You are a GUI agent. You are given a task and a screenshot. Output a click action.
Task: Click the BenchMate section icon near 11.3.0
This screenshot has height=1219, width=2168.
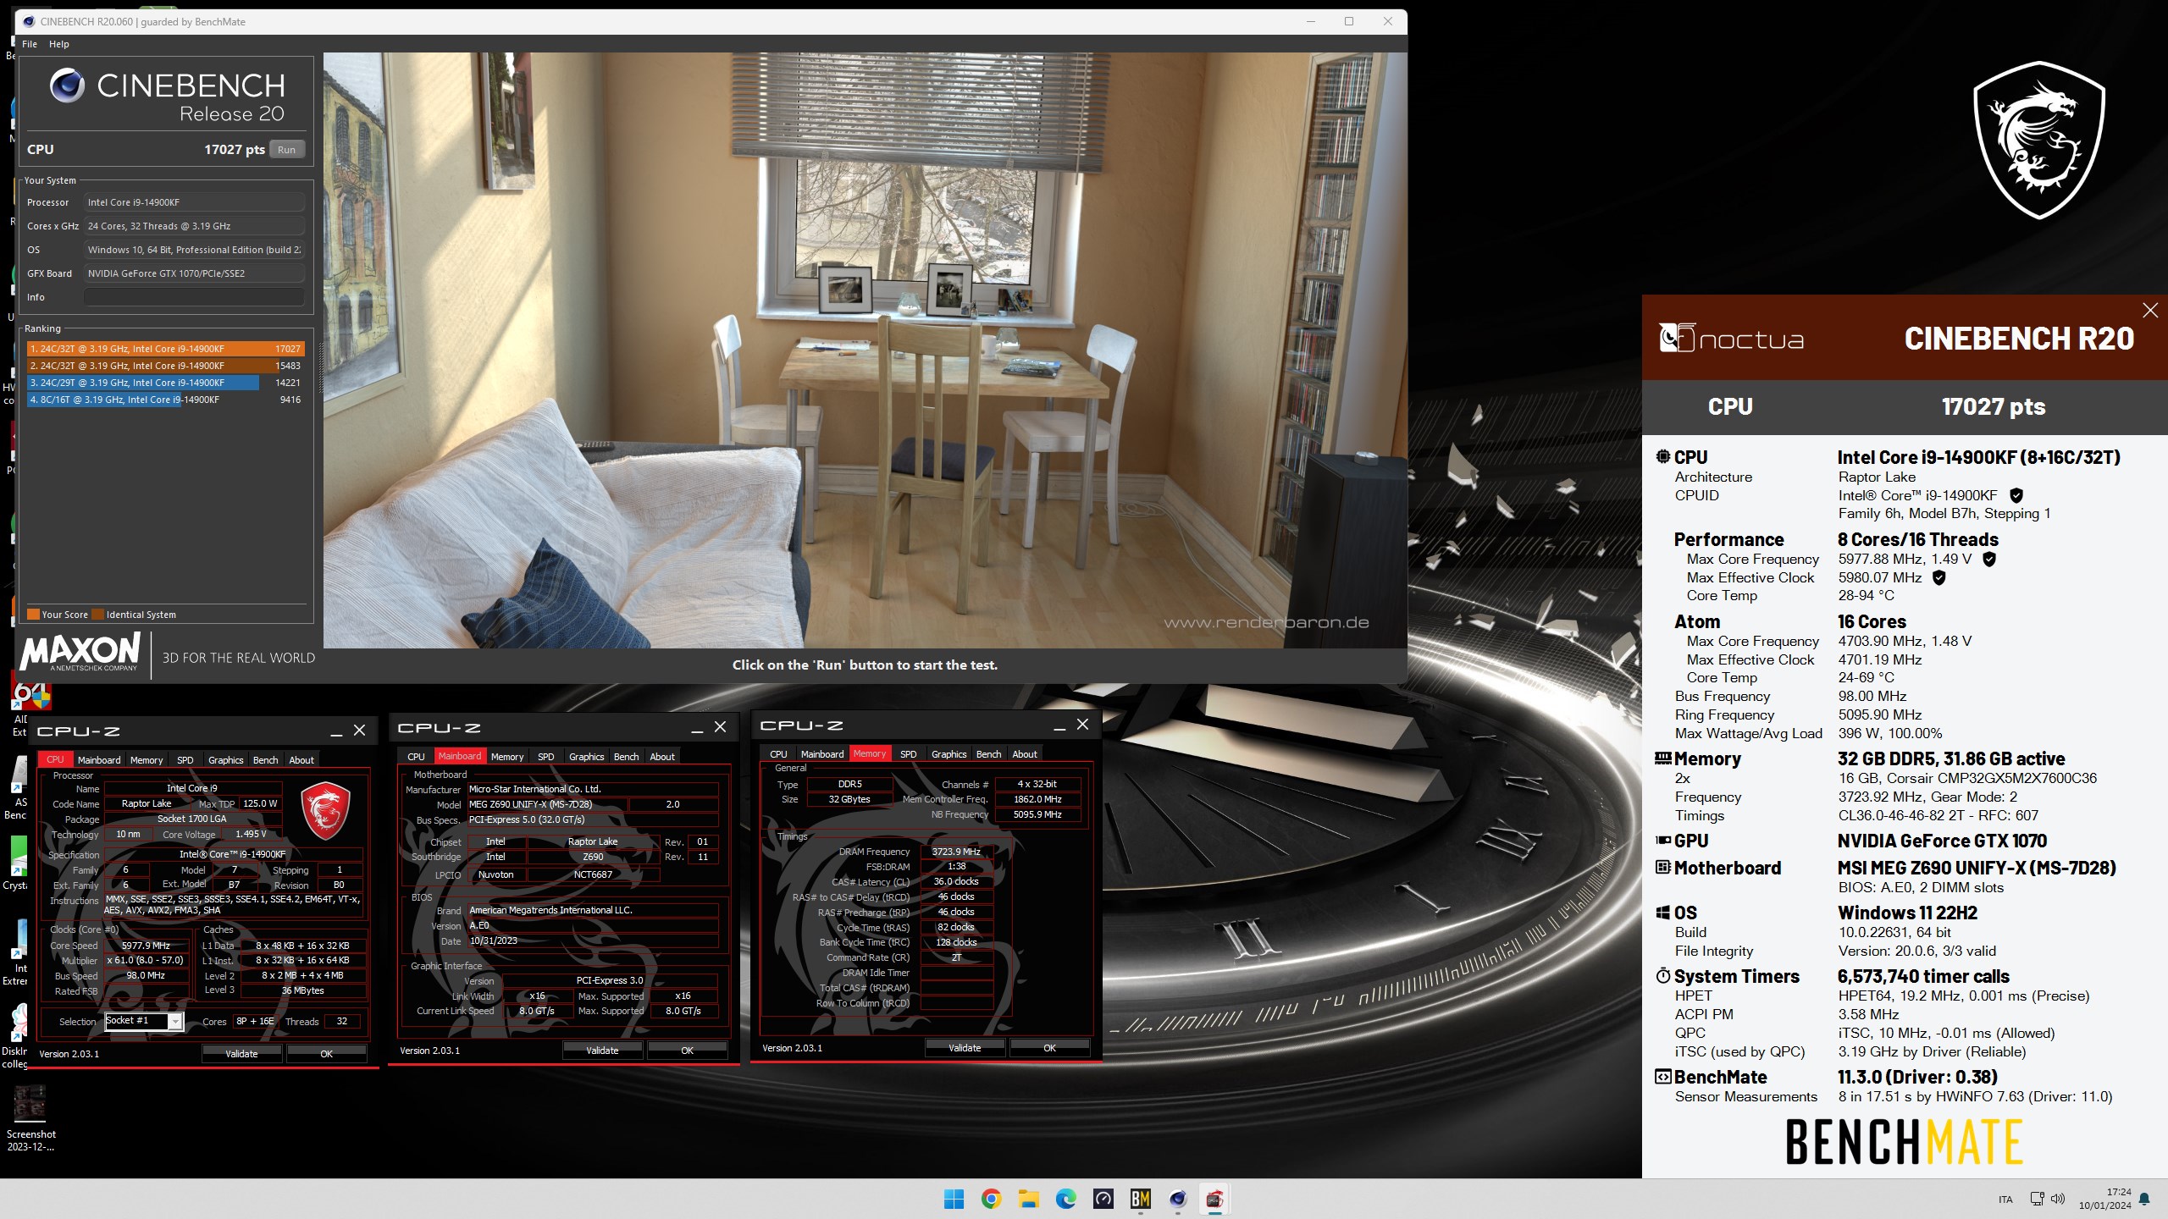(1663, 1077)
